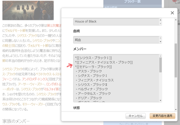Screen dimensions: 180x125
Task: Click the dialog scrollbar up arrow
Action: [176, 20]
